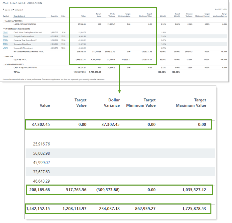Select the VFSTX ticker link

pos(5,48)
